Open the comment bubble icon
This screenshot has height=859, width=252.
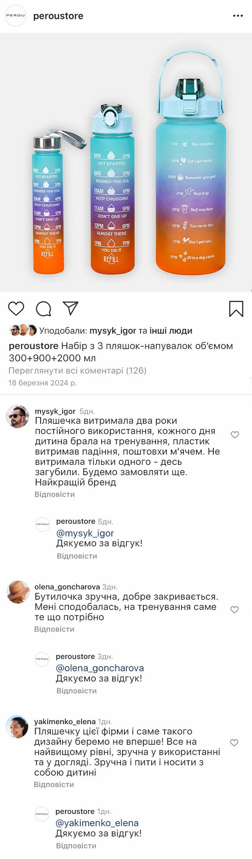43,309
